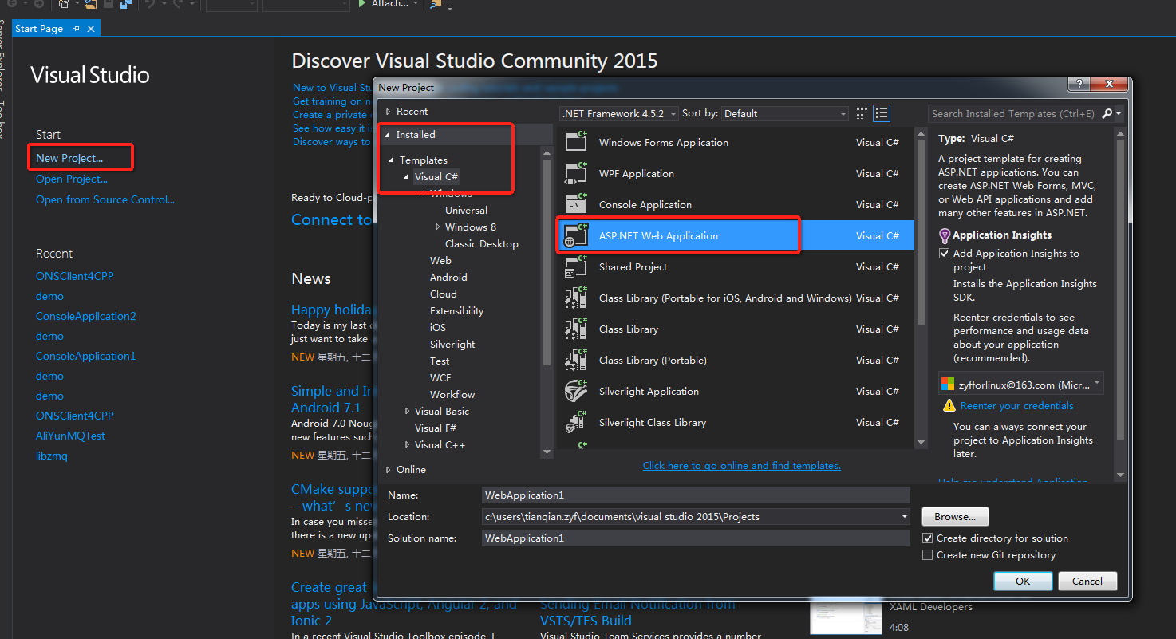Viewport: 1176px width, 639px height.
Task: Click the Shared Project template icon
Action: [x=576, y=266]
